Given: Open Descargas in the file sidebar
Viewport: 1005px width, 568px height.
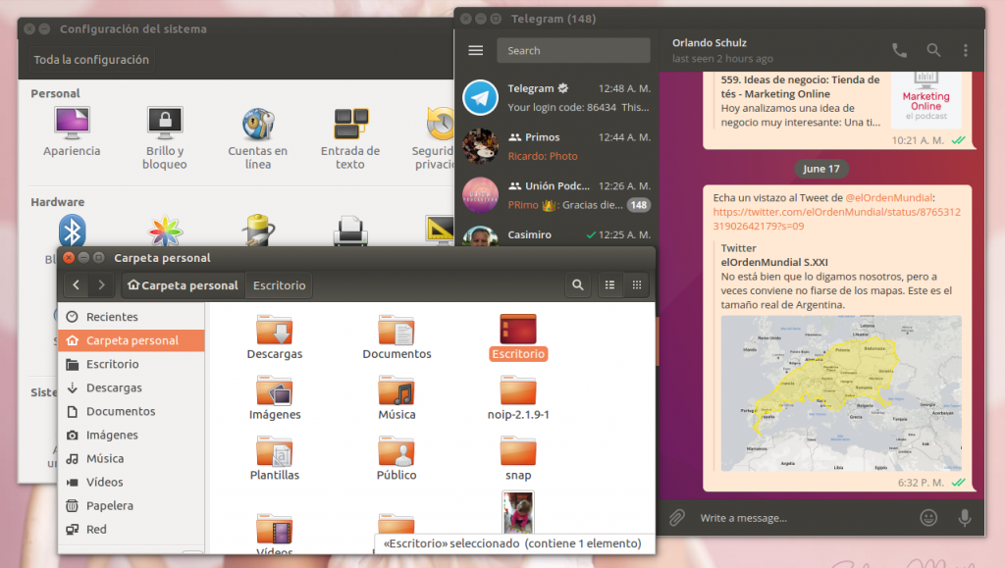Looking at the screenshot, I should point(132,387).
